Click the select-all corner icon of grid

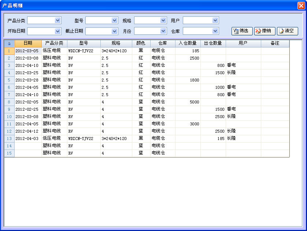point(9,43)
